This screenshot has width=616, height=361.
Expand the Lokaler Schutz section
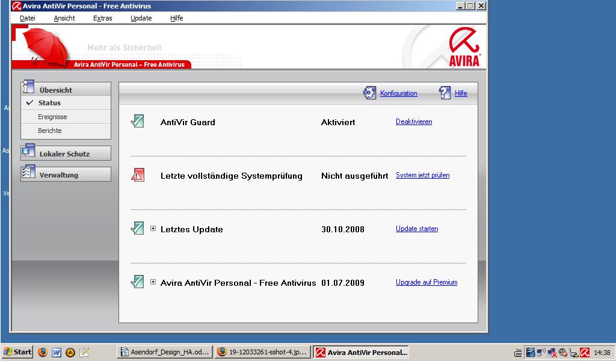coord(65,154)
